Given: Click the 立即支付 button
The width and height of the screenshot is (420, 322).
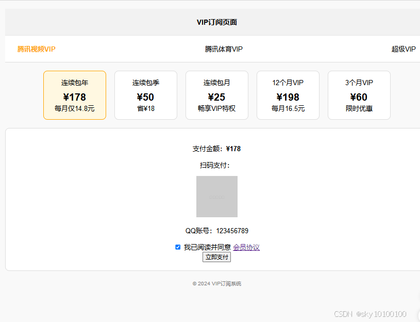Looking at the screenshot, I should pyautogui.click(x=216, y=257).
